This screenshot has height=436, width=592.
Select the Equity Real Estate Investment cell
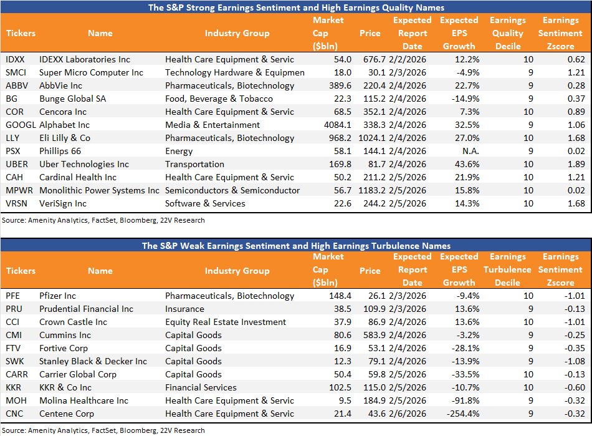point(226,322)
